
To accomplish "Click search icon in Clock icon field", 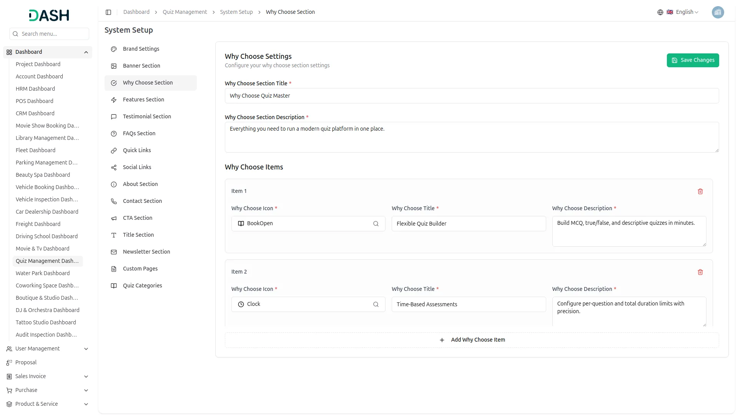I will tap(376, 304).
